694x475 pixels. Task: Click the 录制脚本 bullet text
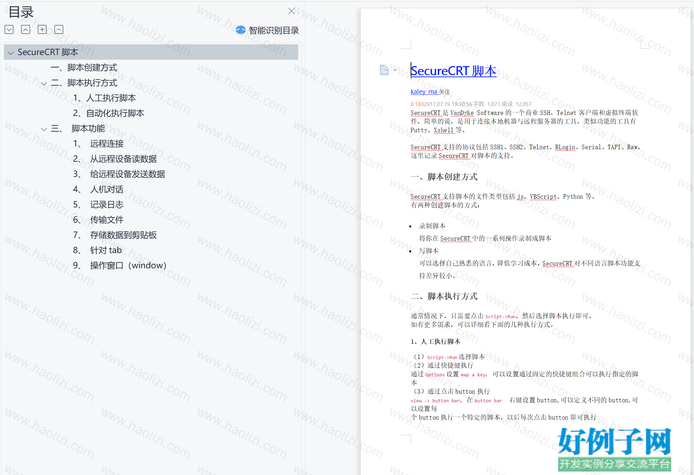coord(432,226)
